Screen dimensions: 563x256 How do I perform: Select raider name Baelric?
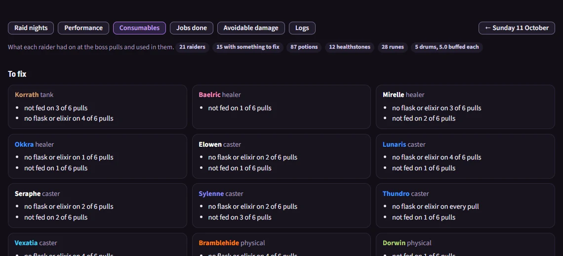click(210, 95)
